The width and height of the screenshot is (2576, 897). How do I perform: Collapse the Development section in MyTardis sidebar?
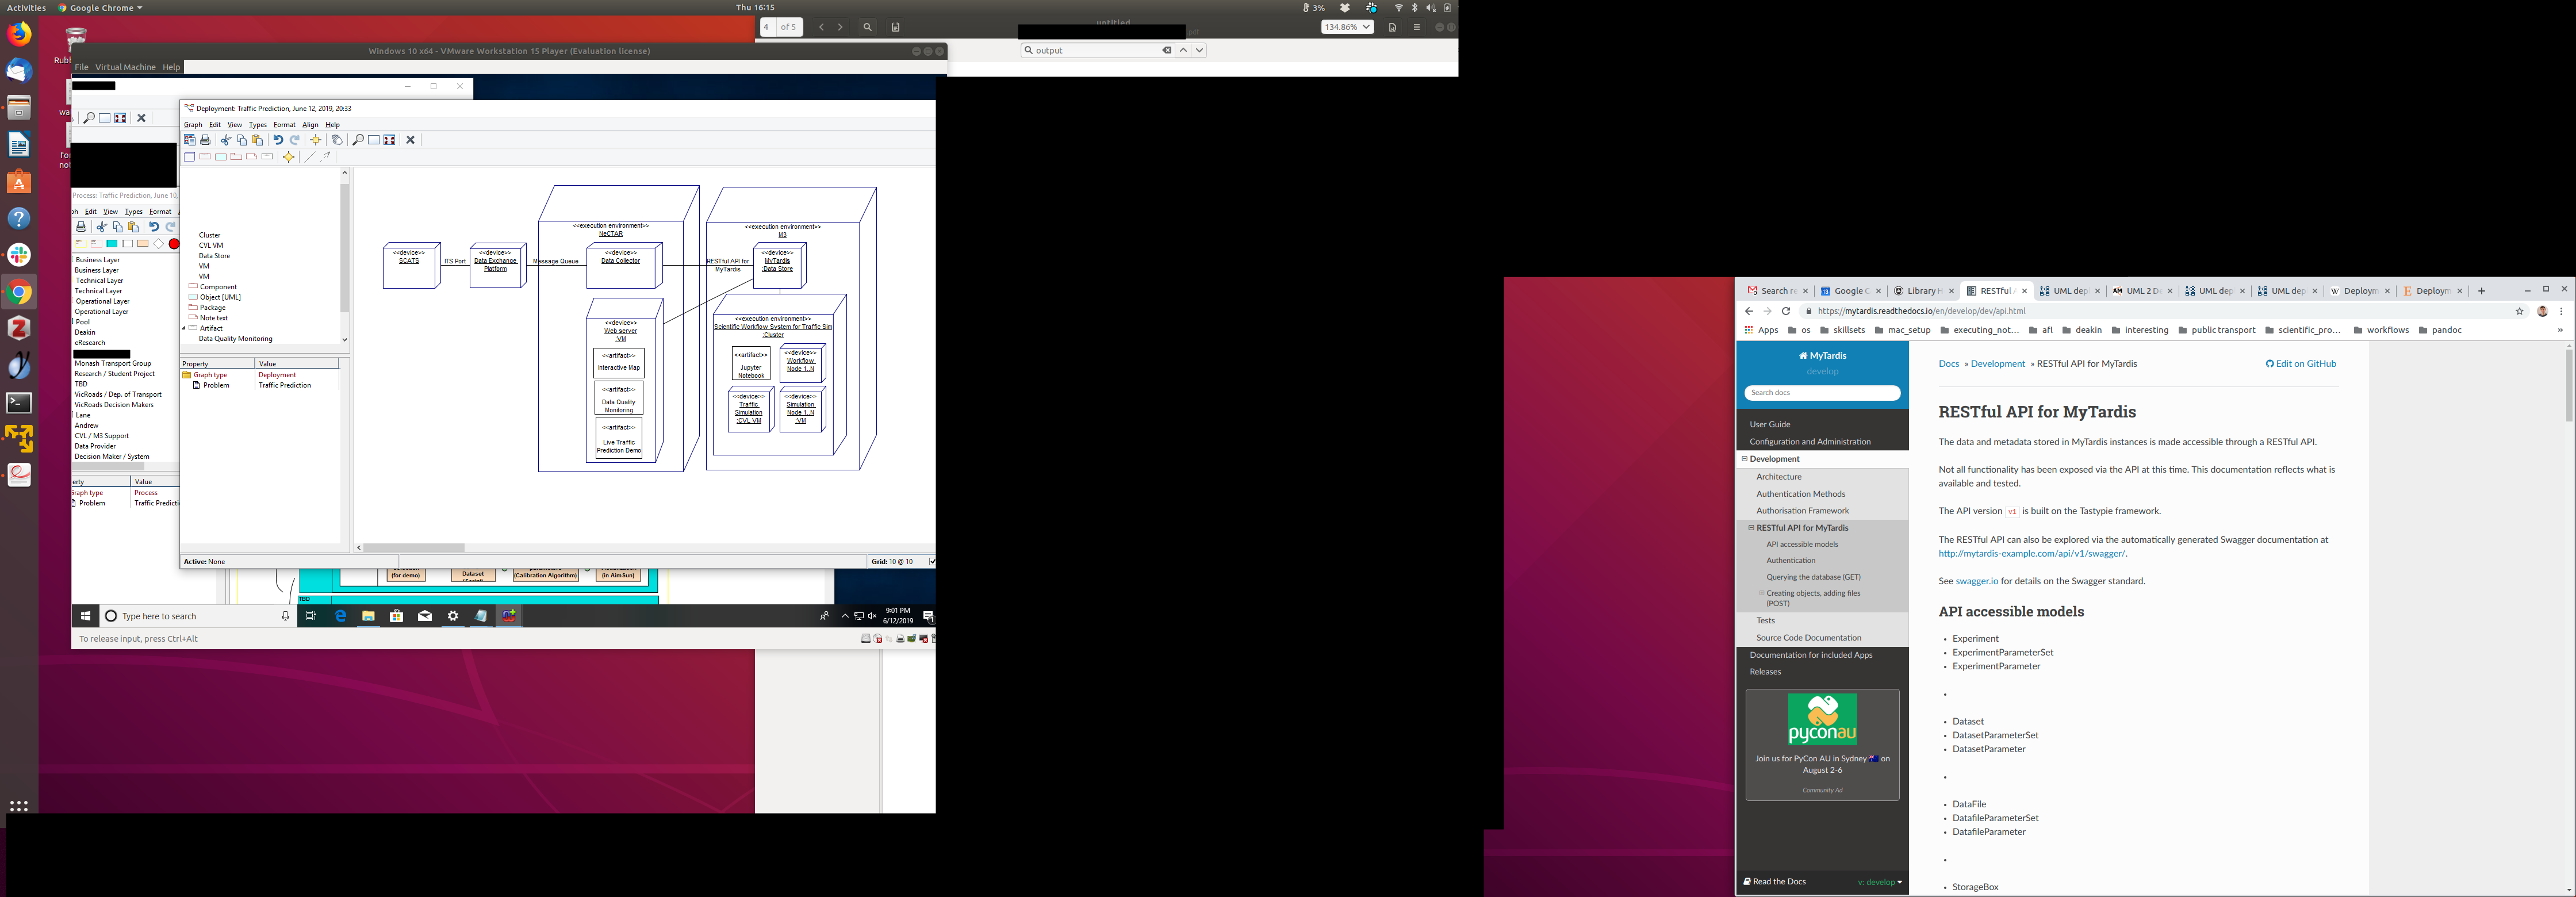(x=1745, y=459)
